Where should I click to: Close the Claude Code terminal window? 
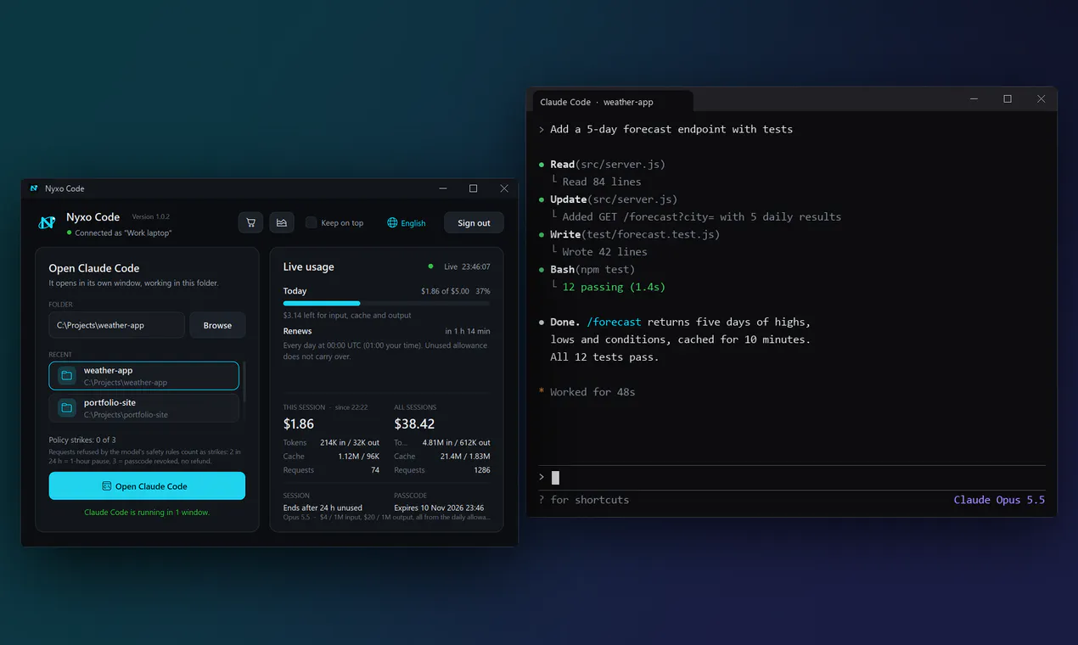tap(1041, 99)
